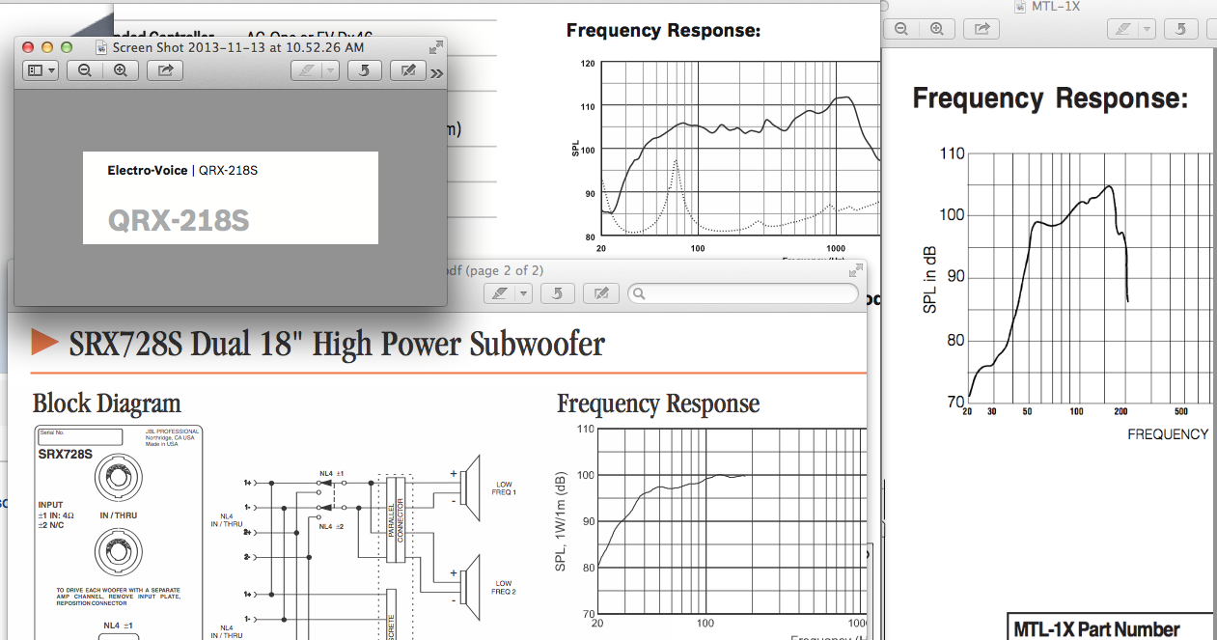Click the SRX728S label in block diagram

click(66, 454)
